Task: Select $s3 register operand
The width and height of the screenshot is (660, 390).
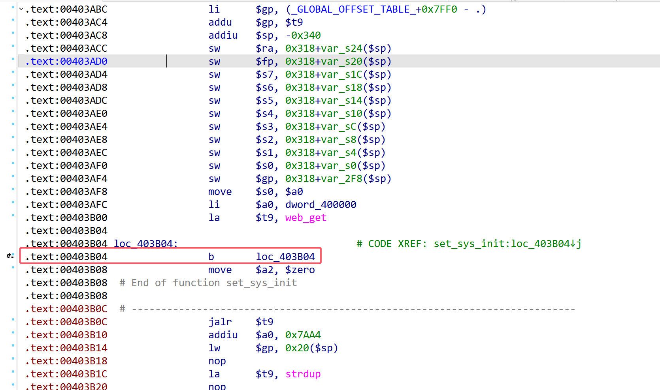Action: point(264,126)
